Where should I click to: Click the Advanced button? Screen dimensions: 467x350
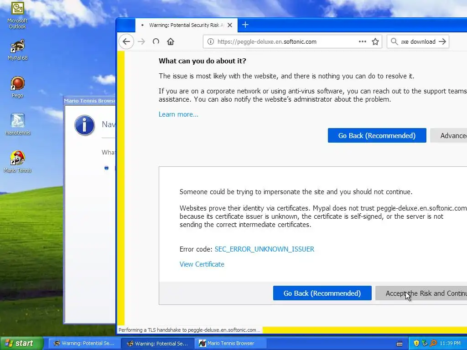point(449,135)
